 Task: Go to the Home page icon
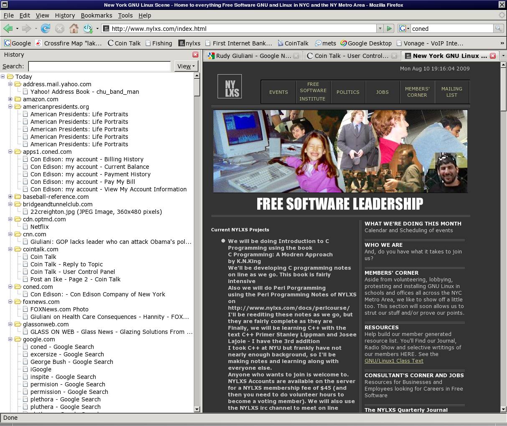[x=74, y=28]
